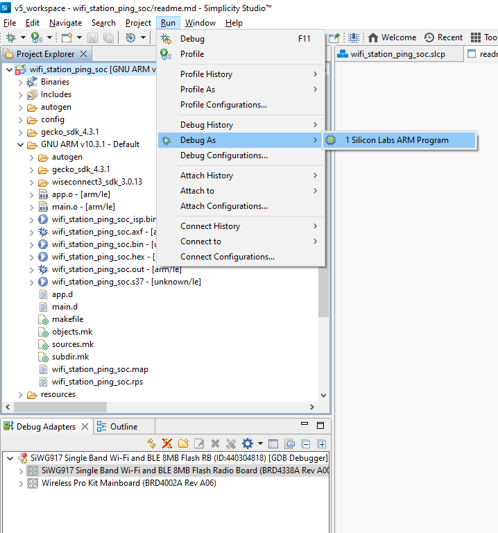498x533 pixels.
Task: Collapse the GNU ARM v10.3.1 - Default folder
Action: (20, 144)
